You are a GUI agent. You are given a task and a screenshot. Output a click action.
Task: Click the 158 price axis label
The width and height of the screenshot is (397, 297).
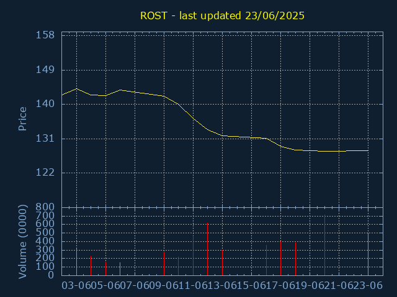click(x=45, y=35)
